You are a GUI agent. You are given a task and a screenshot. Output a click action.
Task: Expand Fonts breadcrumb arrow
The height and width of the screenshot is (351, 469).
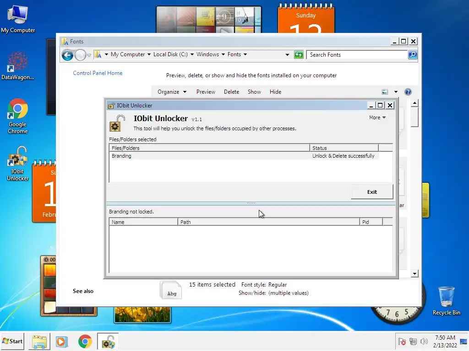tap(245, 54)
